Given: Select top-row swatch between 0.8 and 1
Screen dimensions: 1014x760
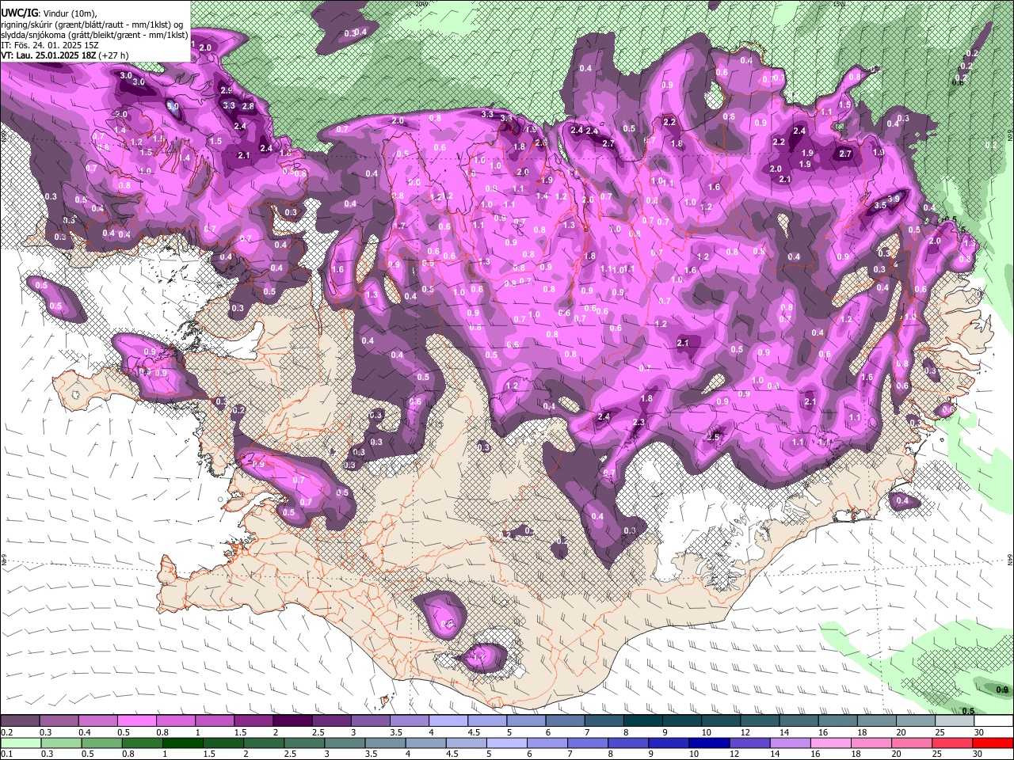Looking at the screenshot, I should tap(175, 720).
